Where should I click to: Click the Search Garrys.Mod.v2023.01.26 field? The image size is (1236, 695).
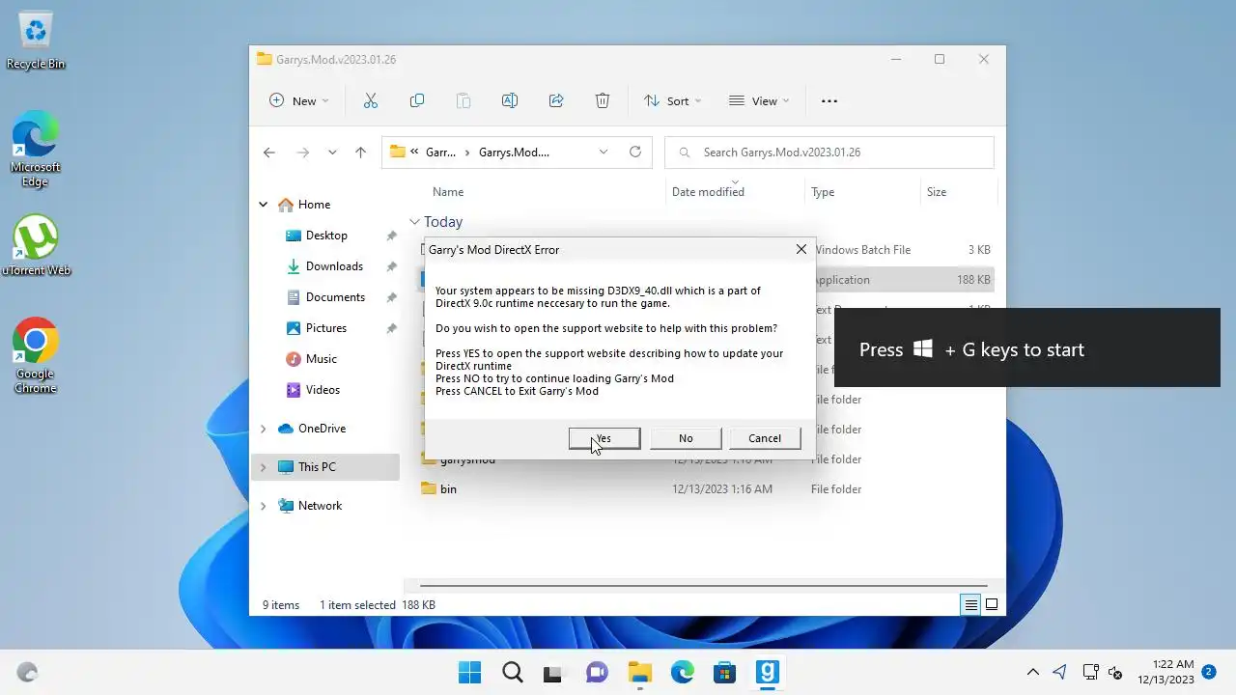pos(829,153)
